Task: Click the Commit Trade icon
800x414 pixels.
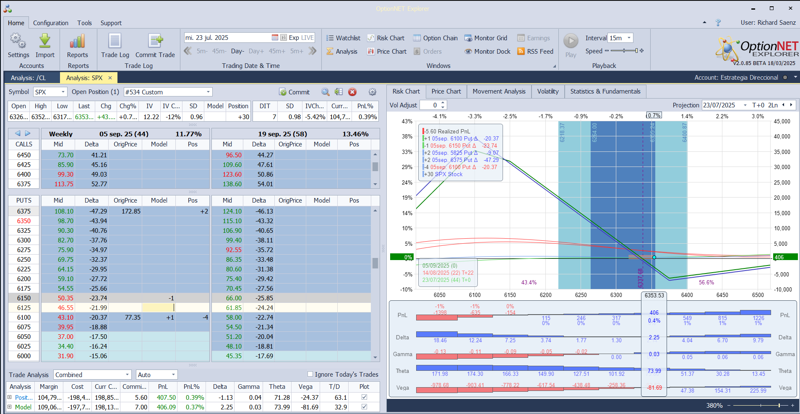Action: [x=155, y=41]
